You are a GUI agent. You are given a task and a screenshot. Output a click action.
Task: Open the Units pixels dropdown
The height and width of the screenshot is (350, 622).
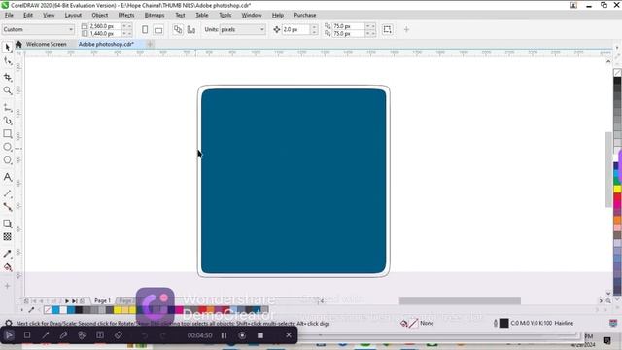[242, 29]
